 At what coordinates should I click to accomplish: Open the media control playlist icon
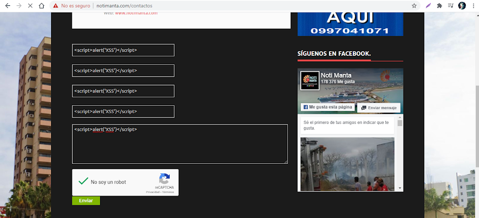click(x=451, y=6)
